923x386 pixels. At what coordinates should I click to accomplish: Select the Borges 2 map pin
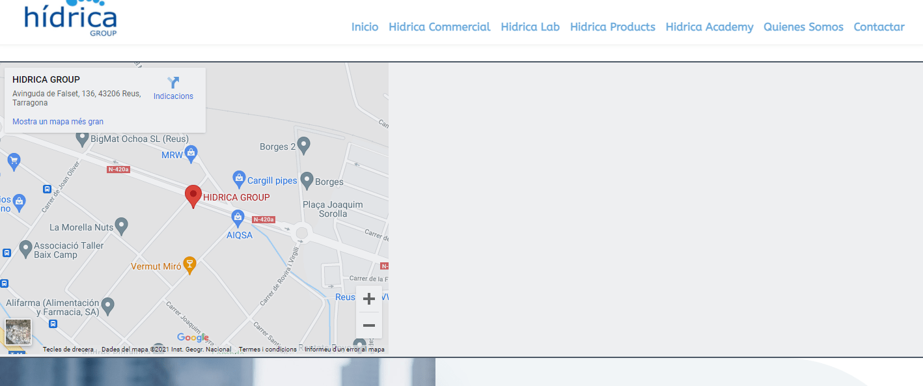(303, 145)
